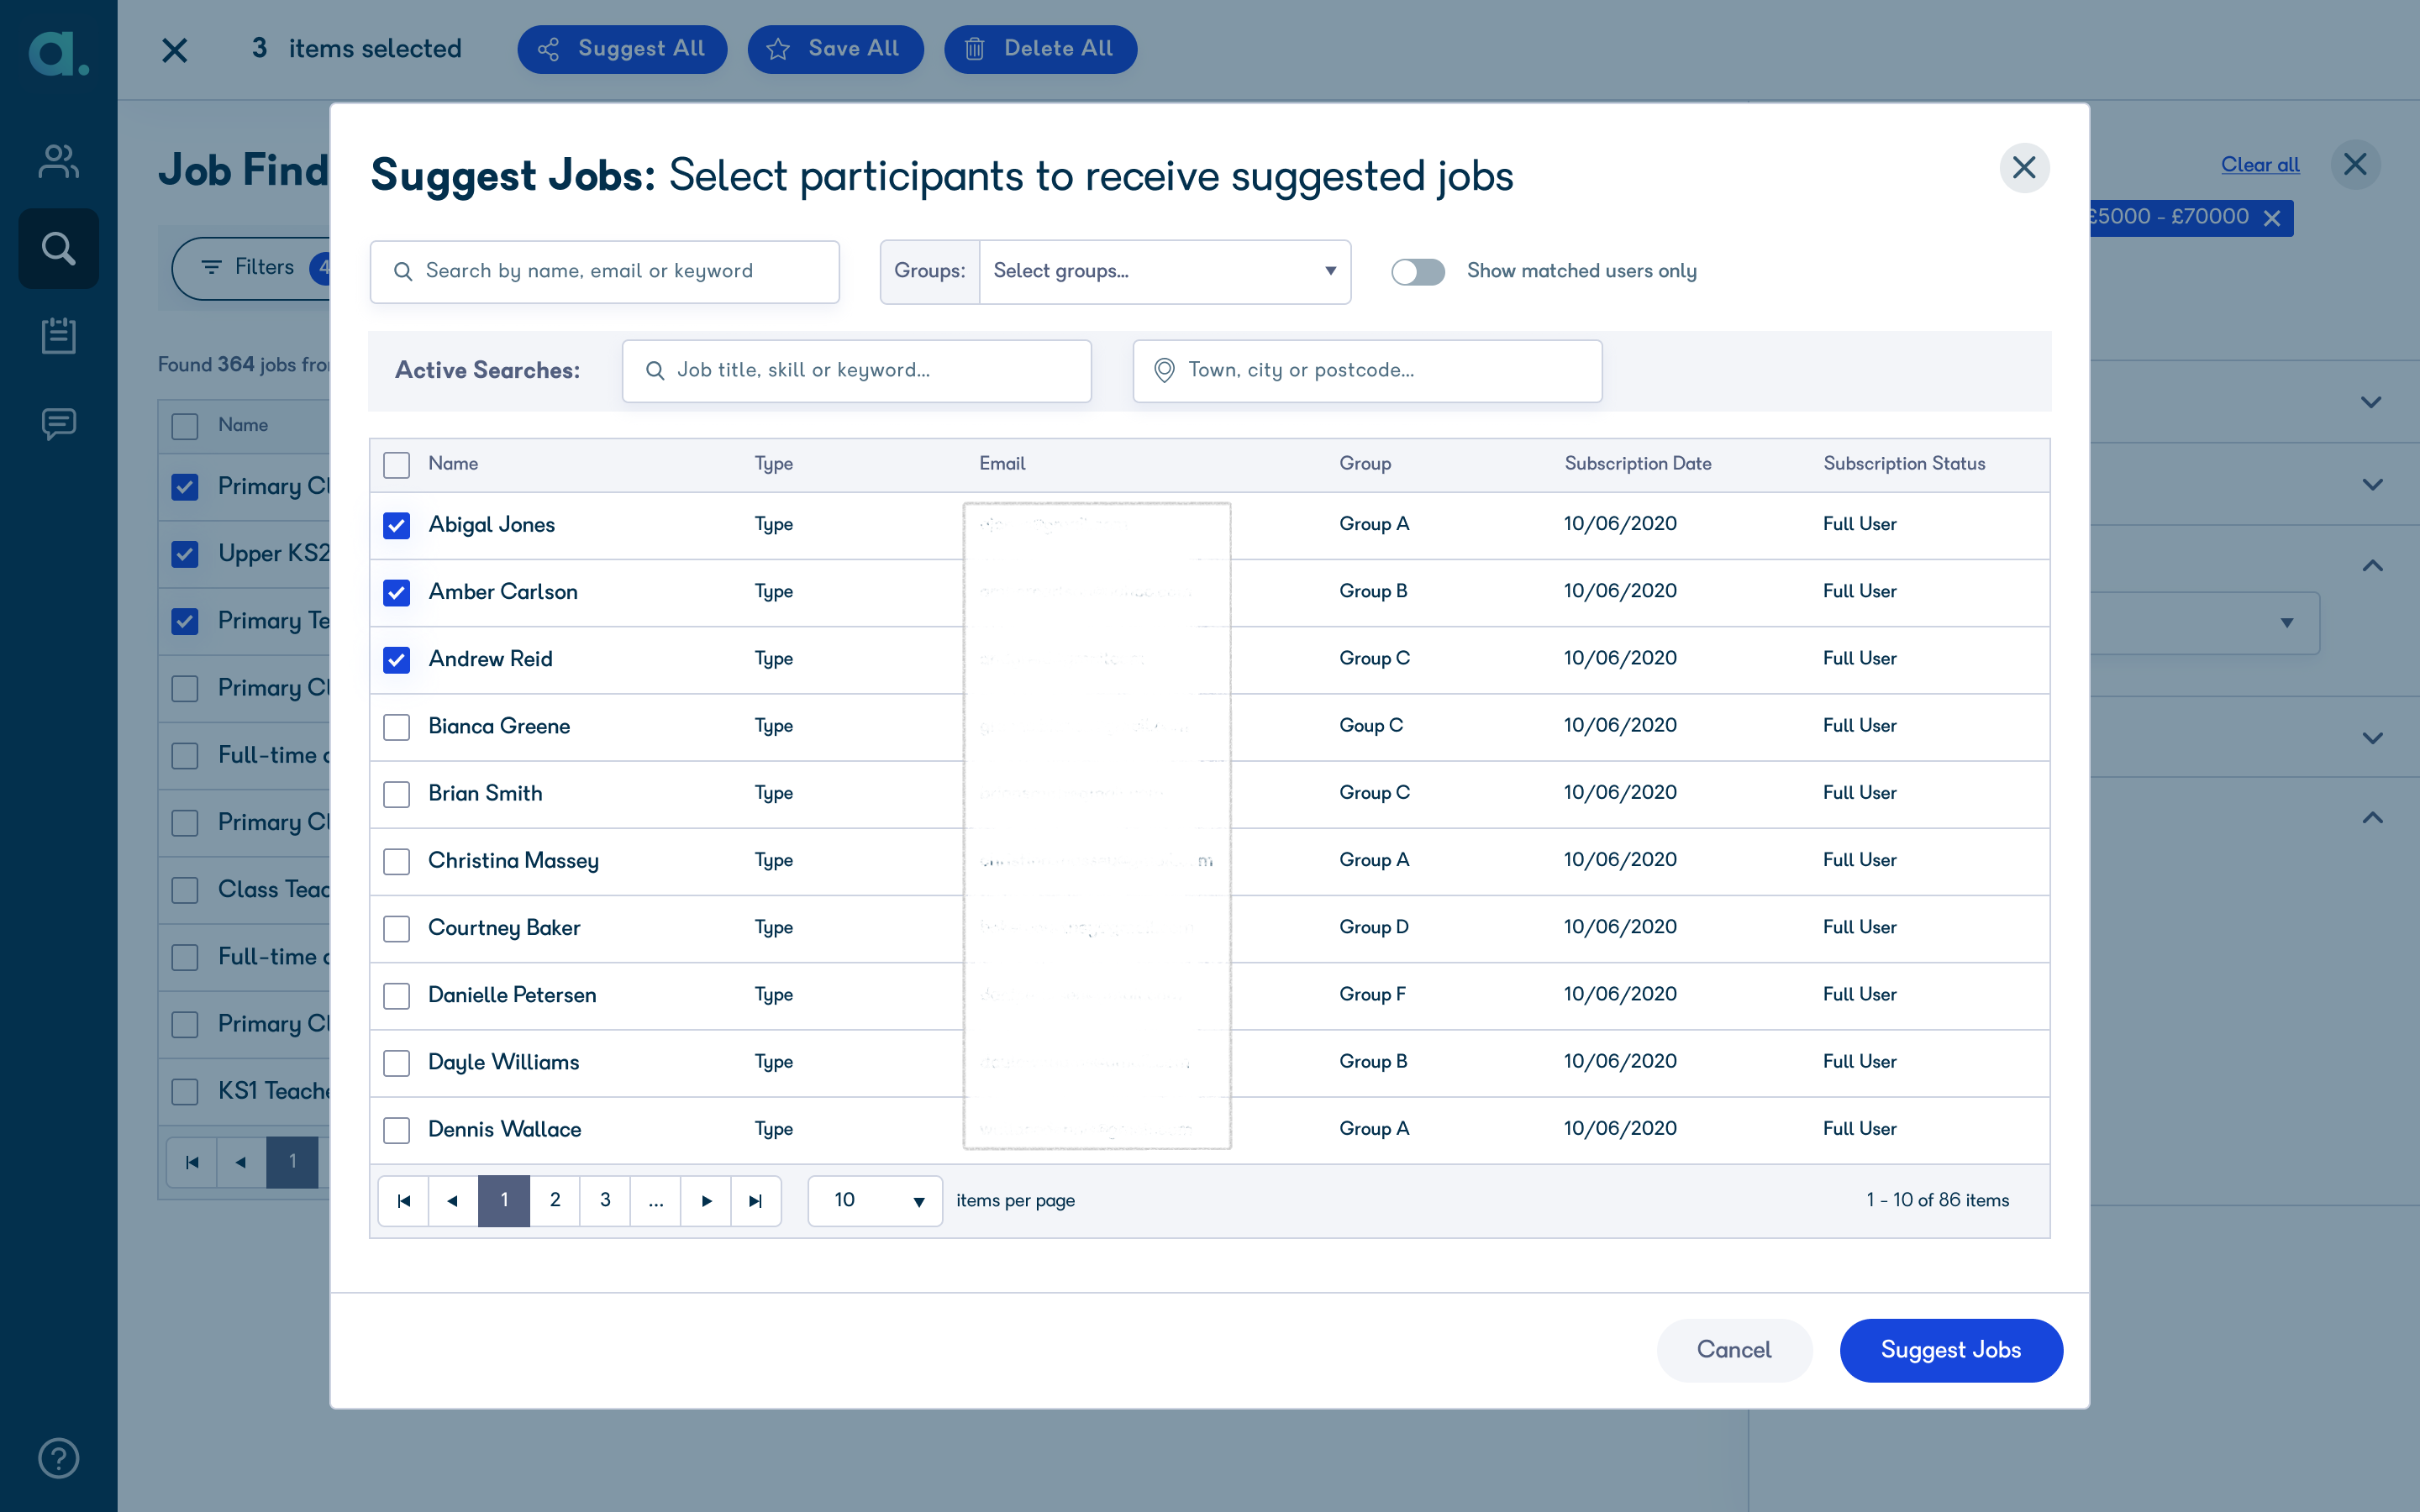Select page 1 in dialog pager
2420x1512 pixels.
504,1200
